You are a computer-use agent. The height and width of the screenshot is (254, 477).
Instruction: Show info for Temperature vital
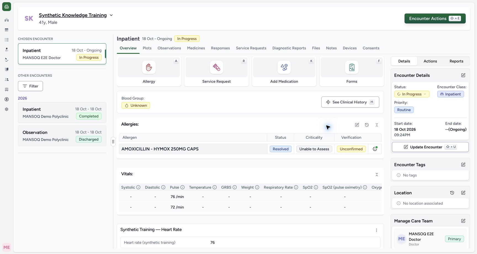pyautogui.click(x=214, y=187)
